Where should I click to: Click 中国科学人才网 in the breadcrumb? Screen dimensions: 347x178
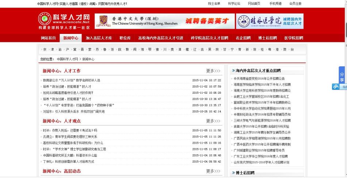[x=67, y=59]
